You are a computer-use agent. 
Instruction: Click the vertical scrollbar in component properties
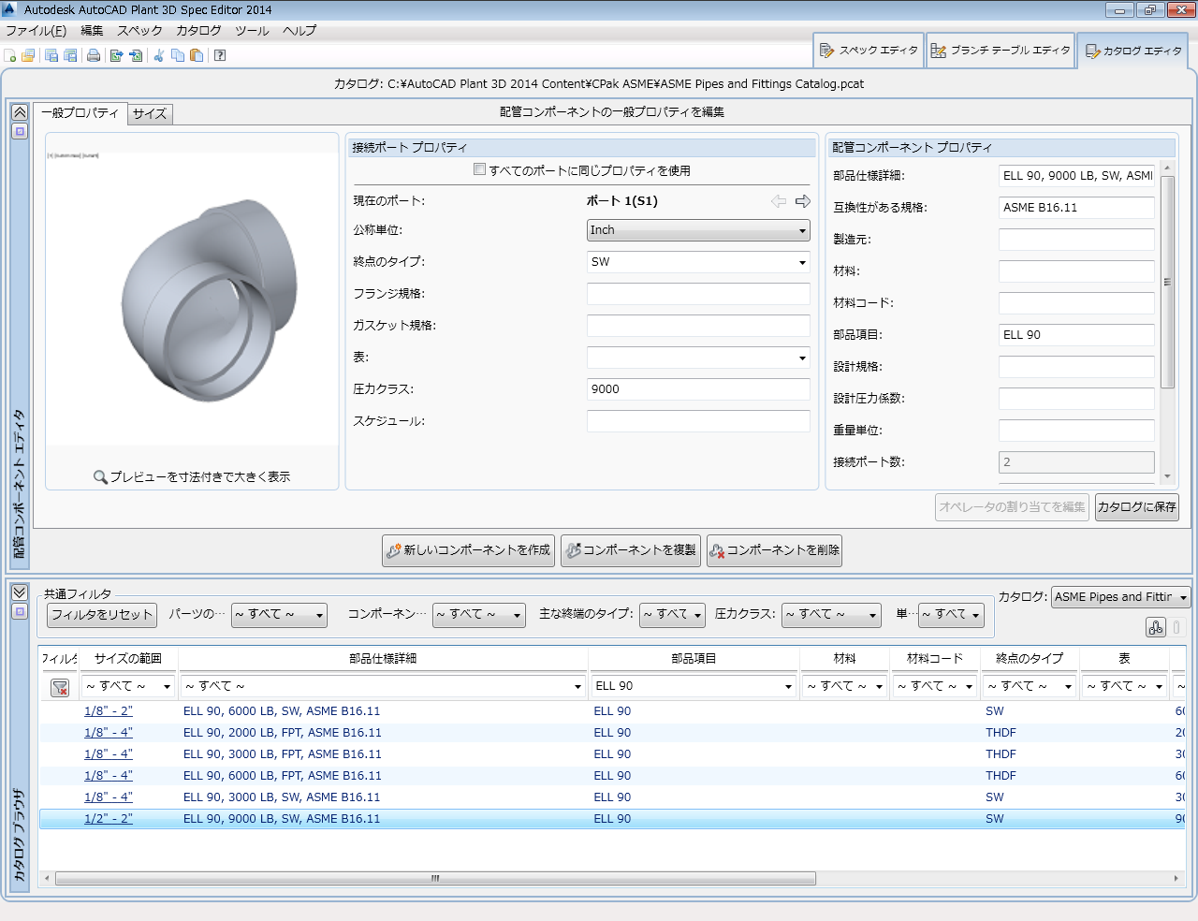[1167, 281]
